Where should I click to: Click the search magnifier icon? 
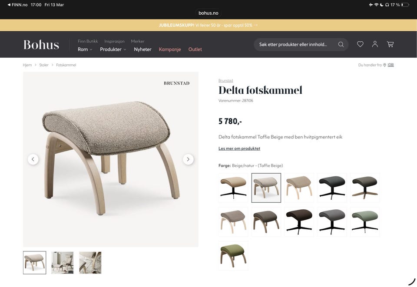tap(341, 44)
